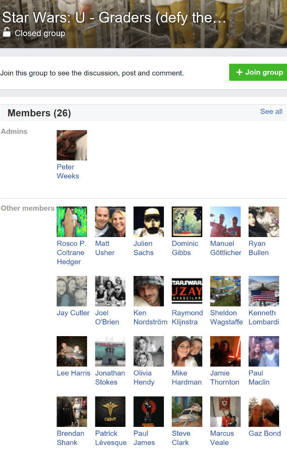The height and width of the screenshot is (463, 287).
Task: Click the Manuel Göttlicher name link
Action: tap(225, 248)
